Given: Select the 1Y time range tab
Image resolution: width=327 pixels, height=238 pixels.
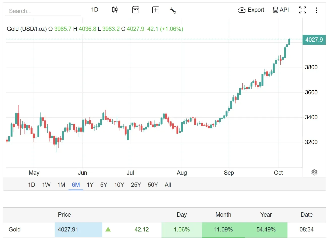Looking at the screenshot, I should coord(90,185).
